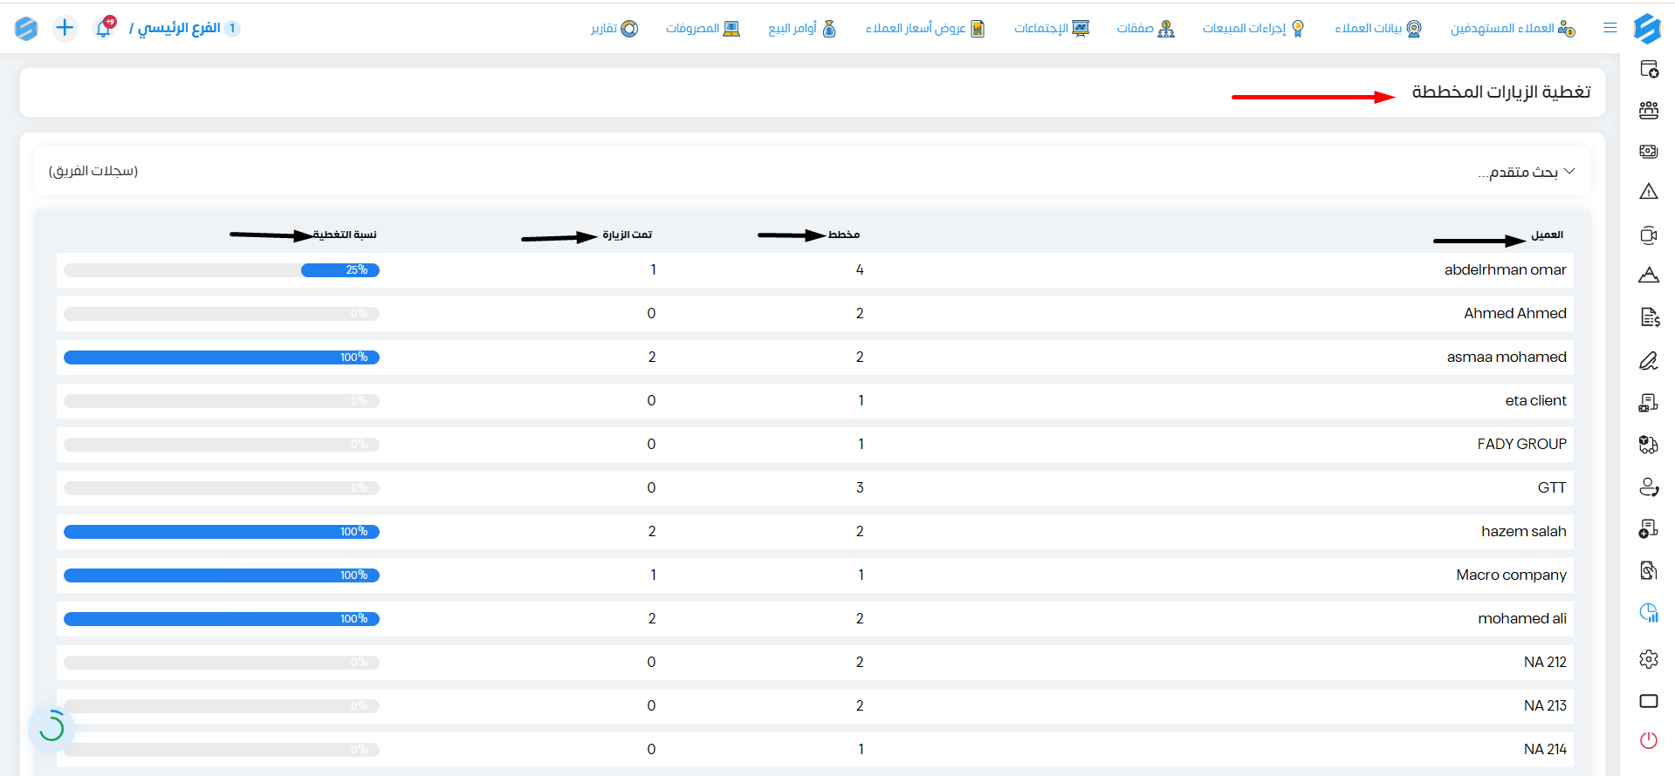The image size is (1675, 776).
Task: Select client FADY GROUP
Action: [x=1521, y=445]
